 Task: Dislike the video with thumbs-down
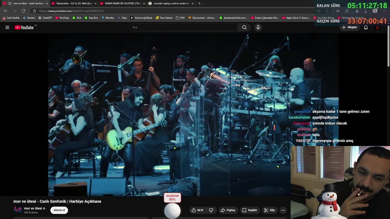coord(211,210)
